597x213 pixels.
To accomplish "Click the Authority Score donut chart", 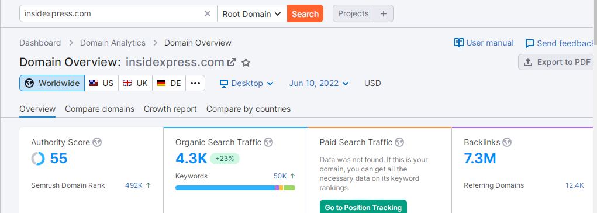I will [38, 159].
